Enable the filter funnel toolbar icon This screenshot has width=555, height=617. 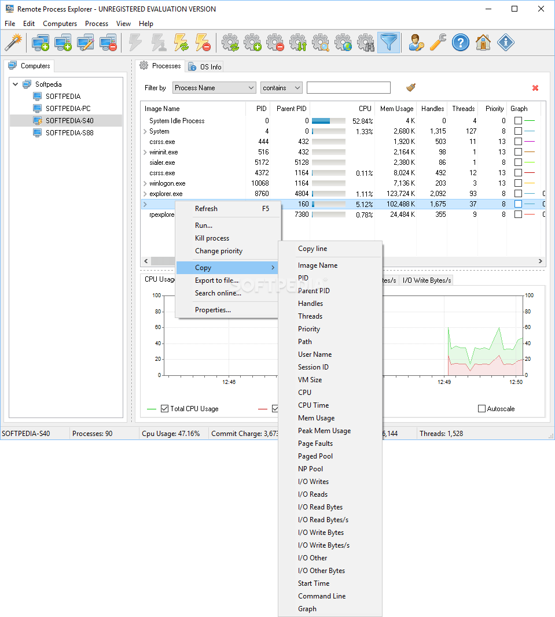click(389, 42)
